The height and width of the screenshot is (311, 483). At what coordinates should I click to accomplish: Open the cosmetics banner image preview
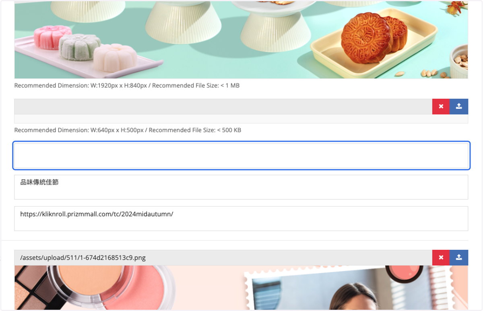[x=241, y=288]
